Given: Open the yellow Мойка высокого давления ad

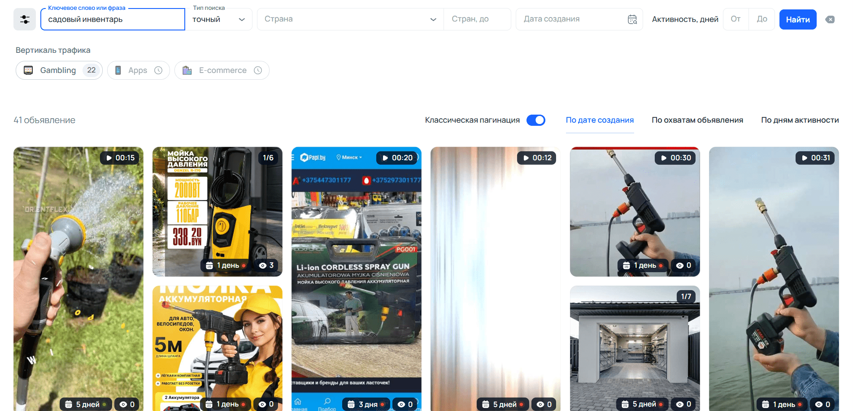Looking at the screenshot, I should pos(218,212).
